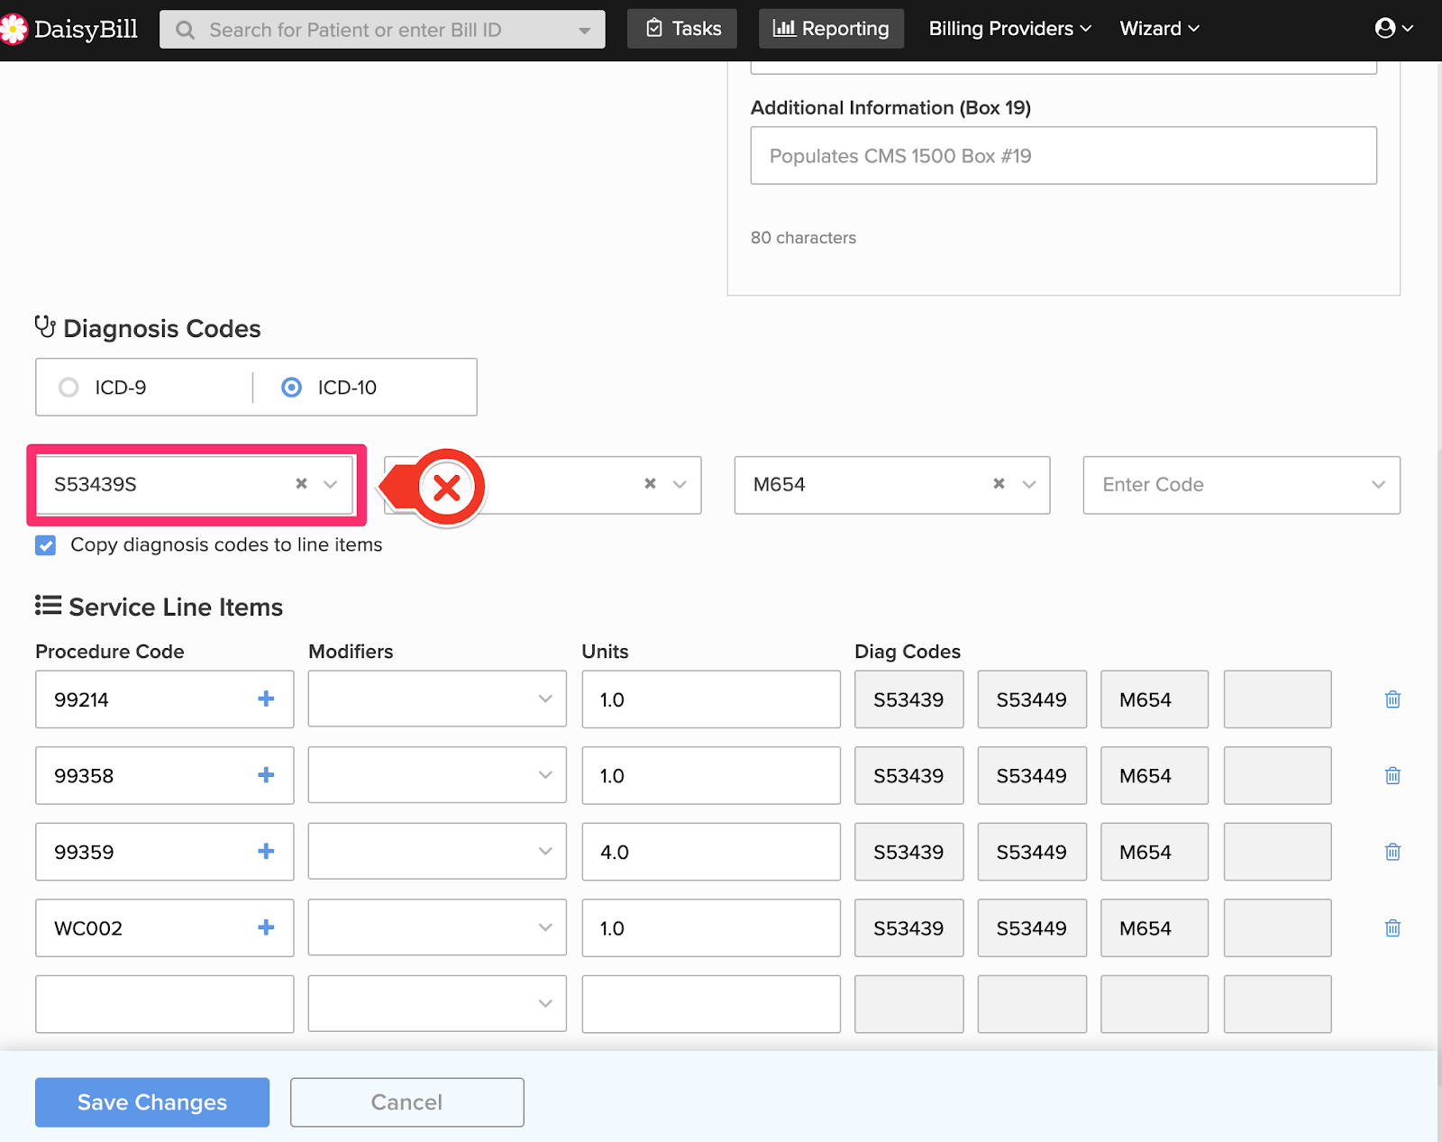1442x1142 pixels.
Task: Select the ICD-9 radio button
Action: pyautogui.click(x=68, y=388)
